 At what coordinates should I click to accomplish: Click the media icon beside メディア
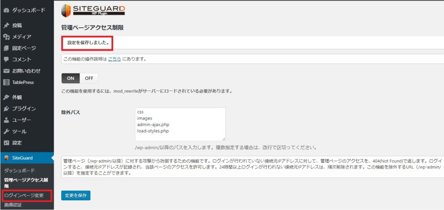[6, 37]
